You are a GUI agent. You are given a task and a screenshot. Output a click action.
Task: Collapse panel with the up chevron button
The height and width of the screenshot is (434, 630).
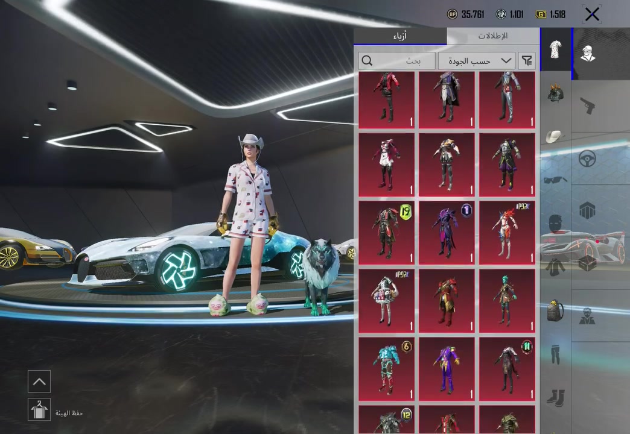pos(39,382)
